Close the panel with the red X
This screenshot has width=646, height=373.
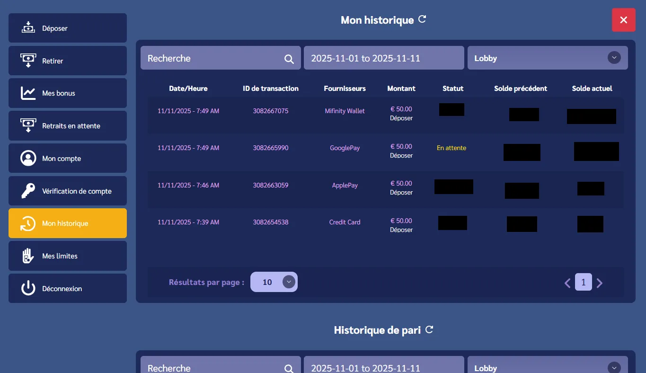click(624, 20)
